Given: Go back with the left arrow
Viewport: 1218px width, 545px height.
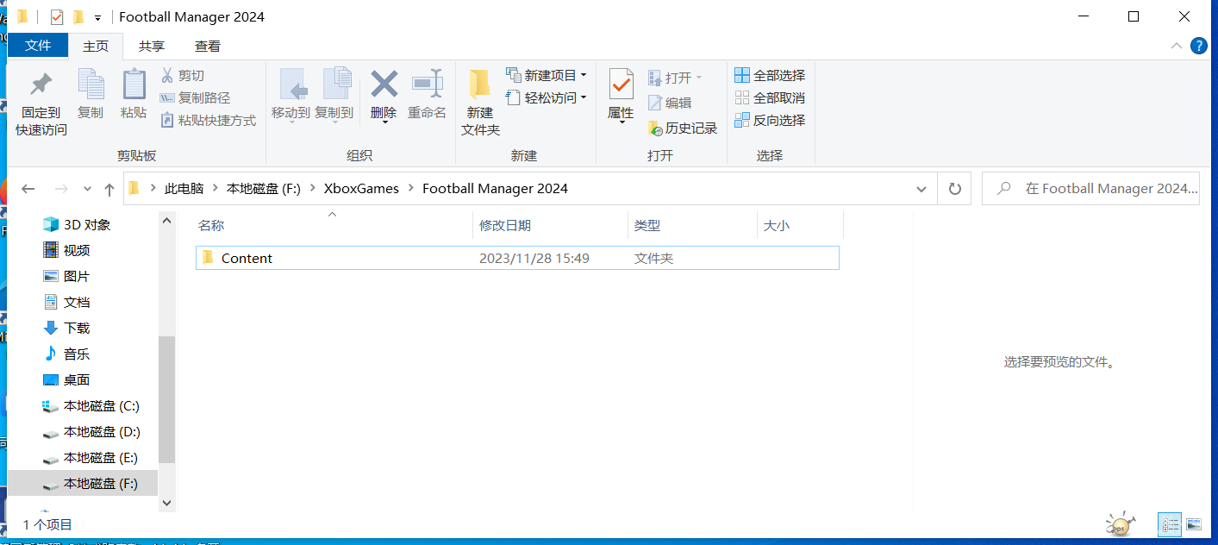Looking at the screenshot, I should point(28,189).
